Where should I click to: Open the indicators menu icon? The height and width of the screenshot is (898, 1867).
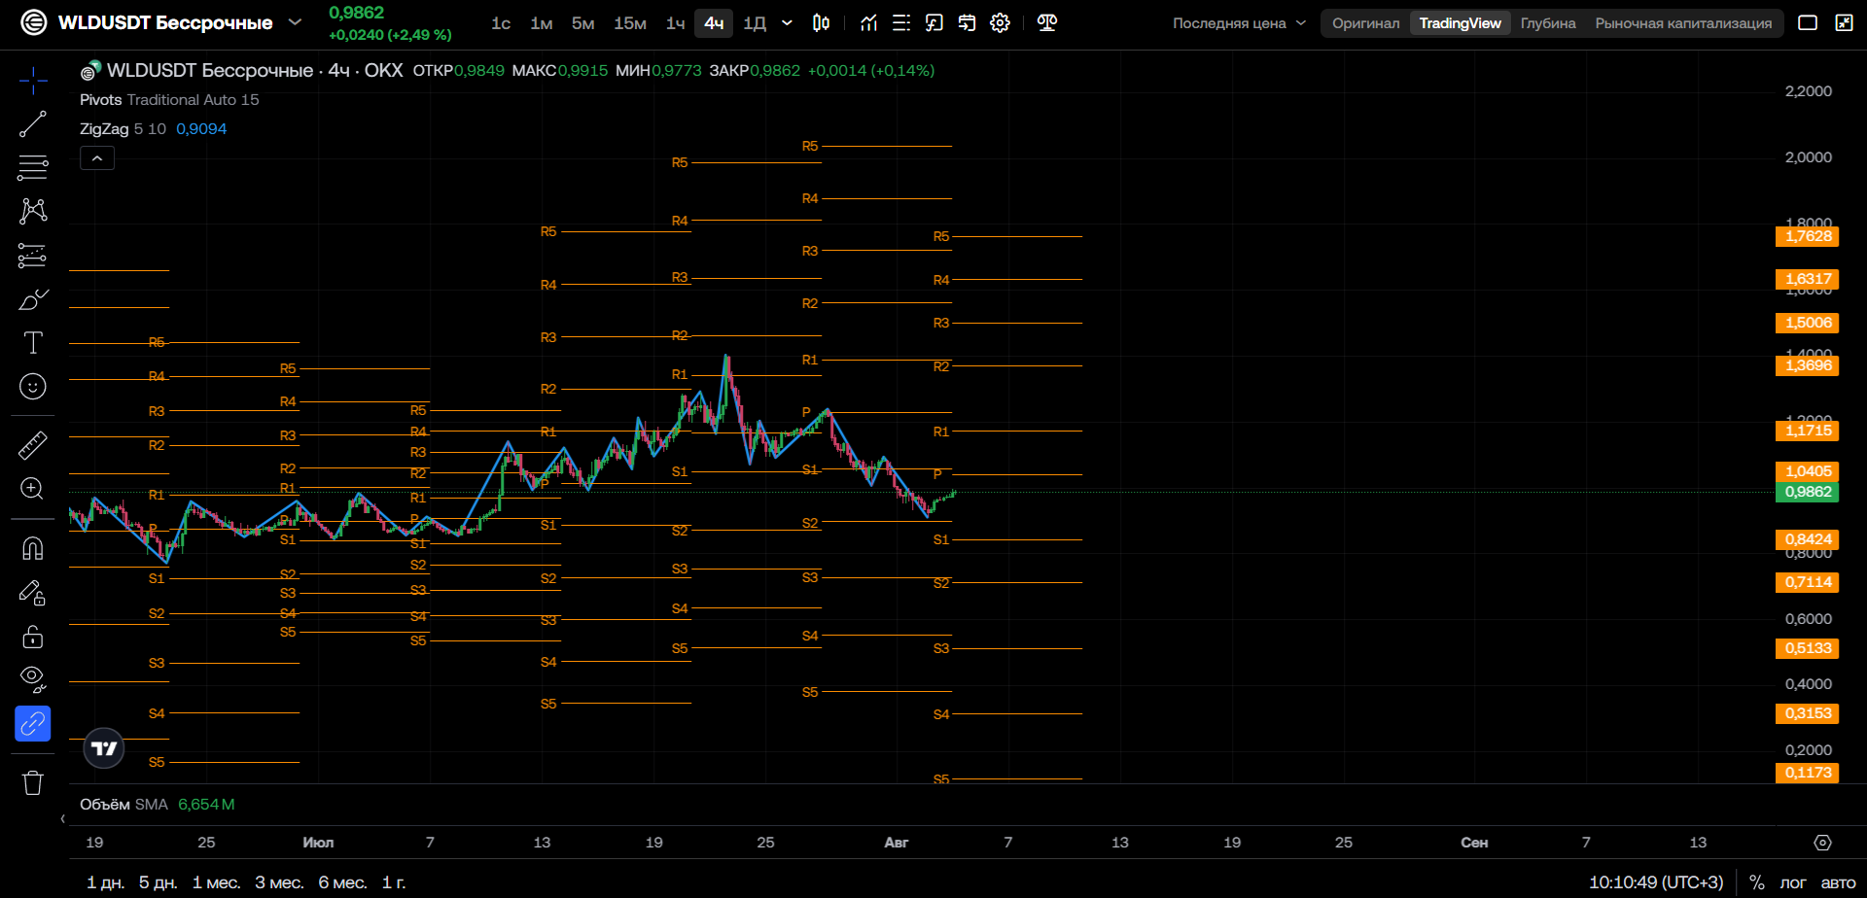tap(868, 22)
